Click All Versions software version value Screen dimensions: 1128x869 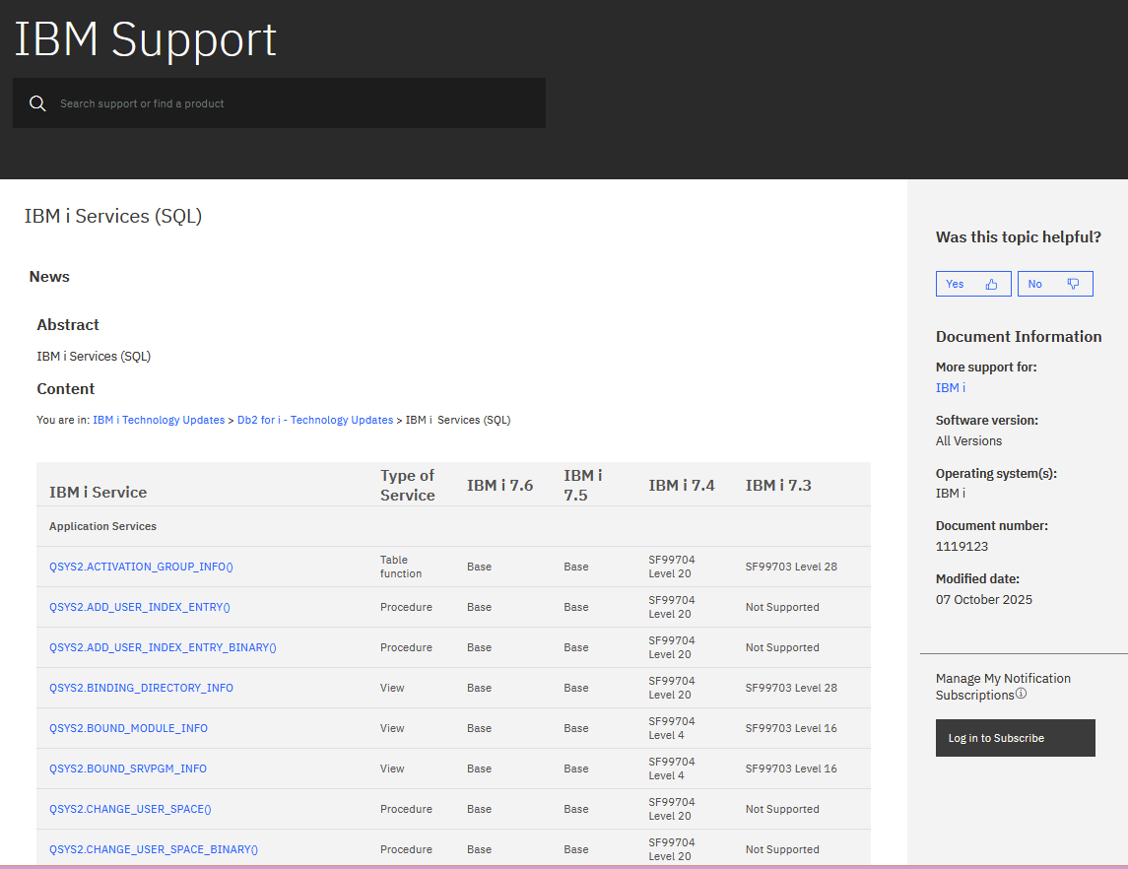coord(968,441)
